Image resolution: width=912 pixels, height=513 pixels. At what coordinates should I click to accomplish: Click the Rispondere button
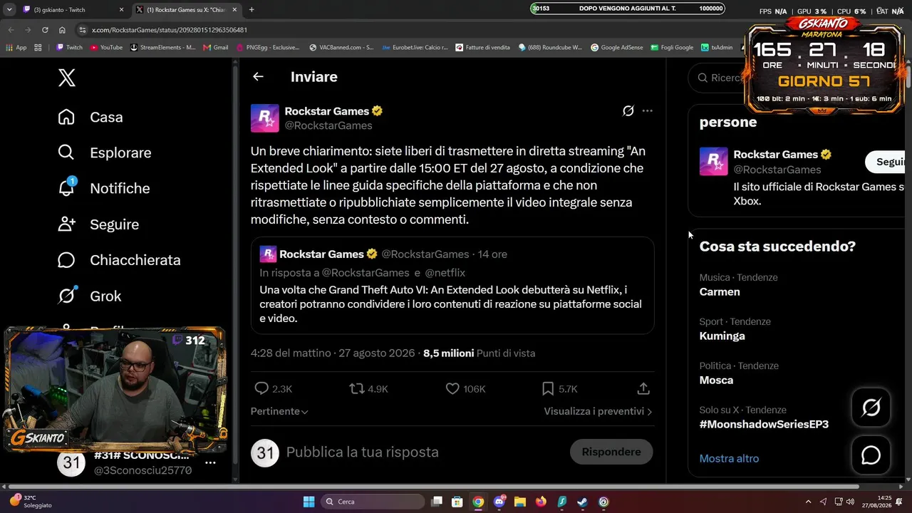click(x=611, y=452)
